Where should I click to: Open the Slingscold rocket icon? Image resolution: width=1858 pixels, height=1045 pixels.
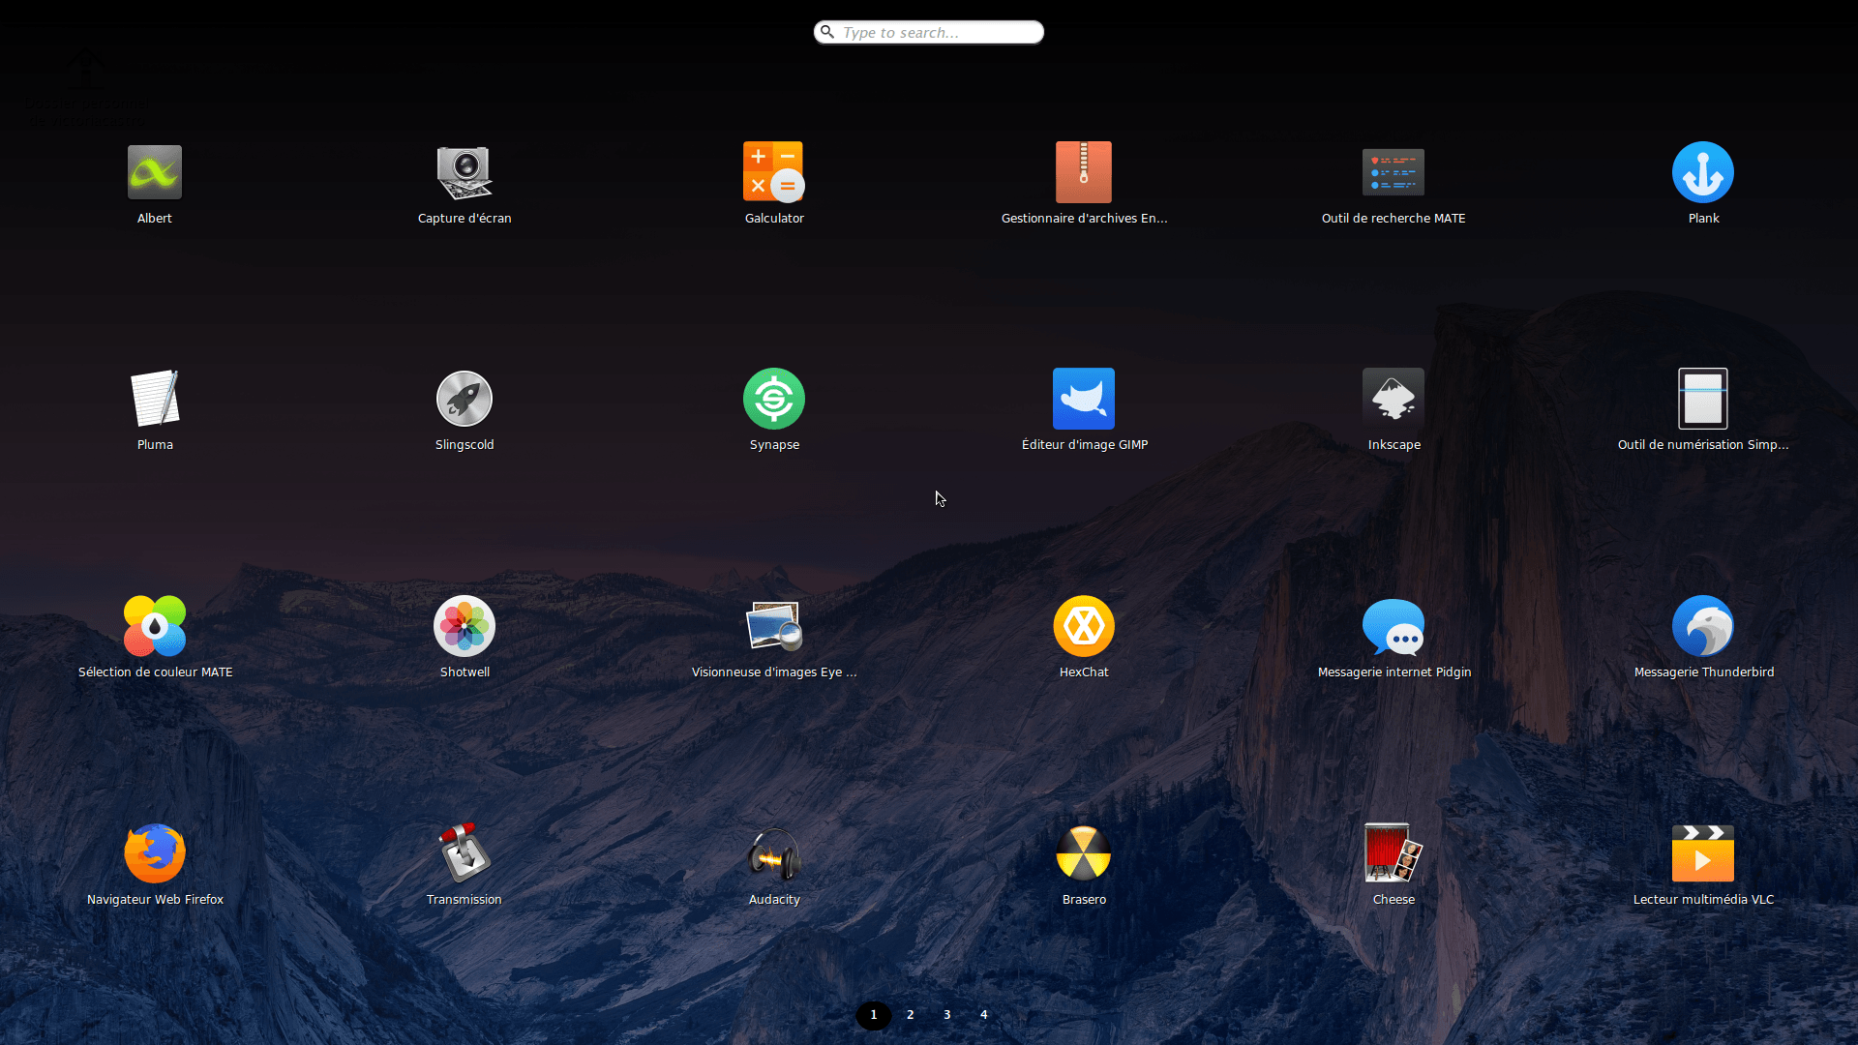click(464, 399)
